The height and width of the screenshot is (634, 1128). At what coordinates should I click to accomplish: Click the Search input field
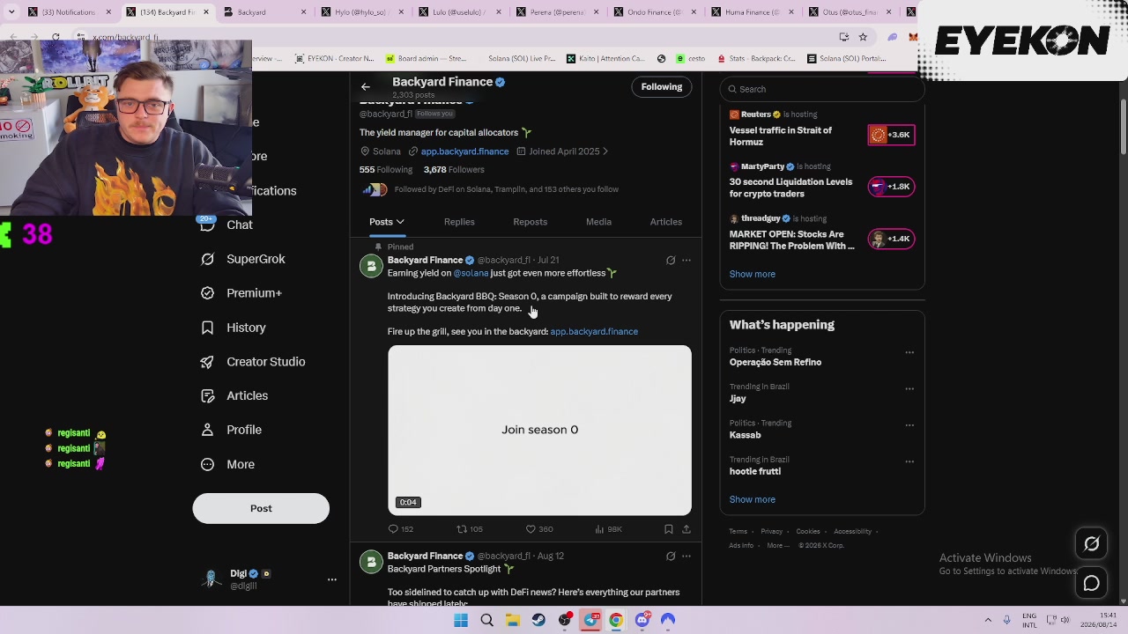point(821,89)
